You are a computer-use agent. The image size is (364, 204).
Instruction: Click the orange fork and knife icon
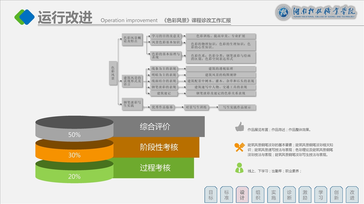(239, 147)
